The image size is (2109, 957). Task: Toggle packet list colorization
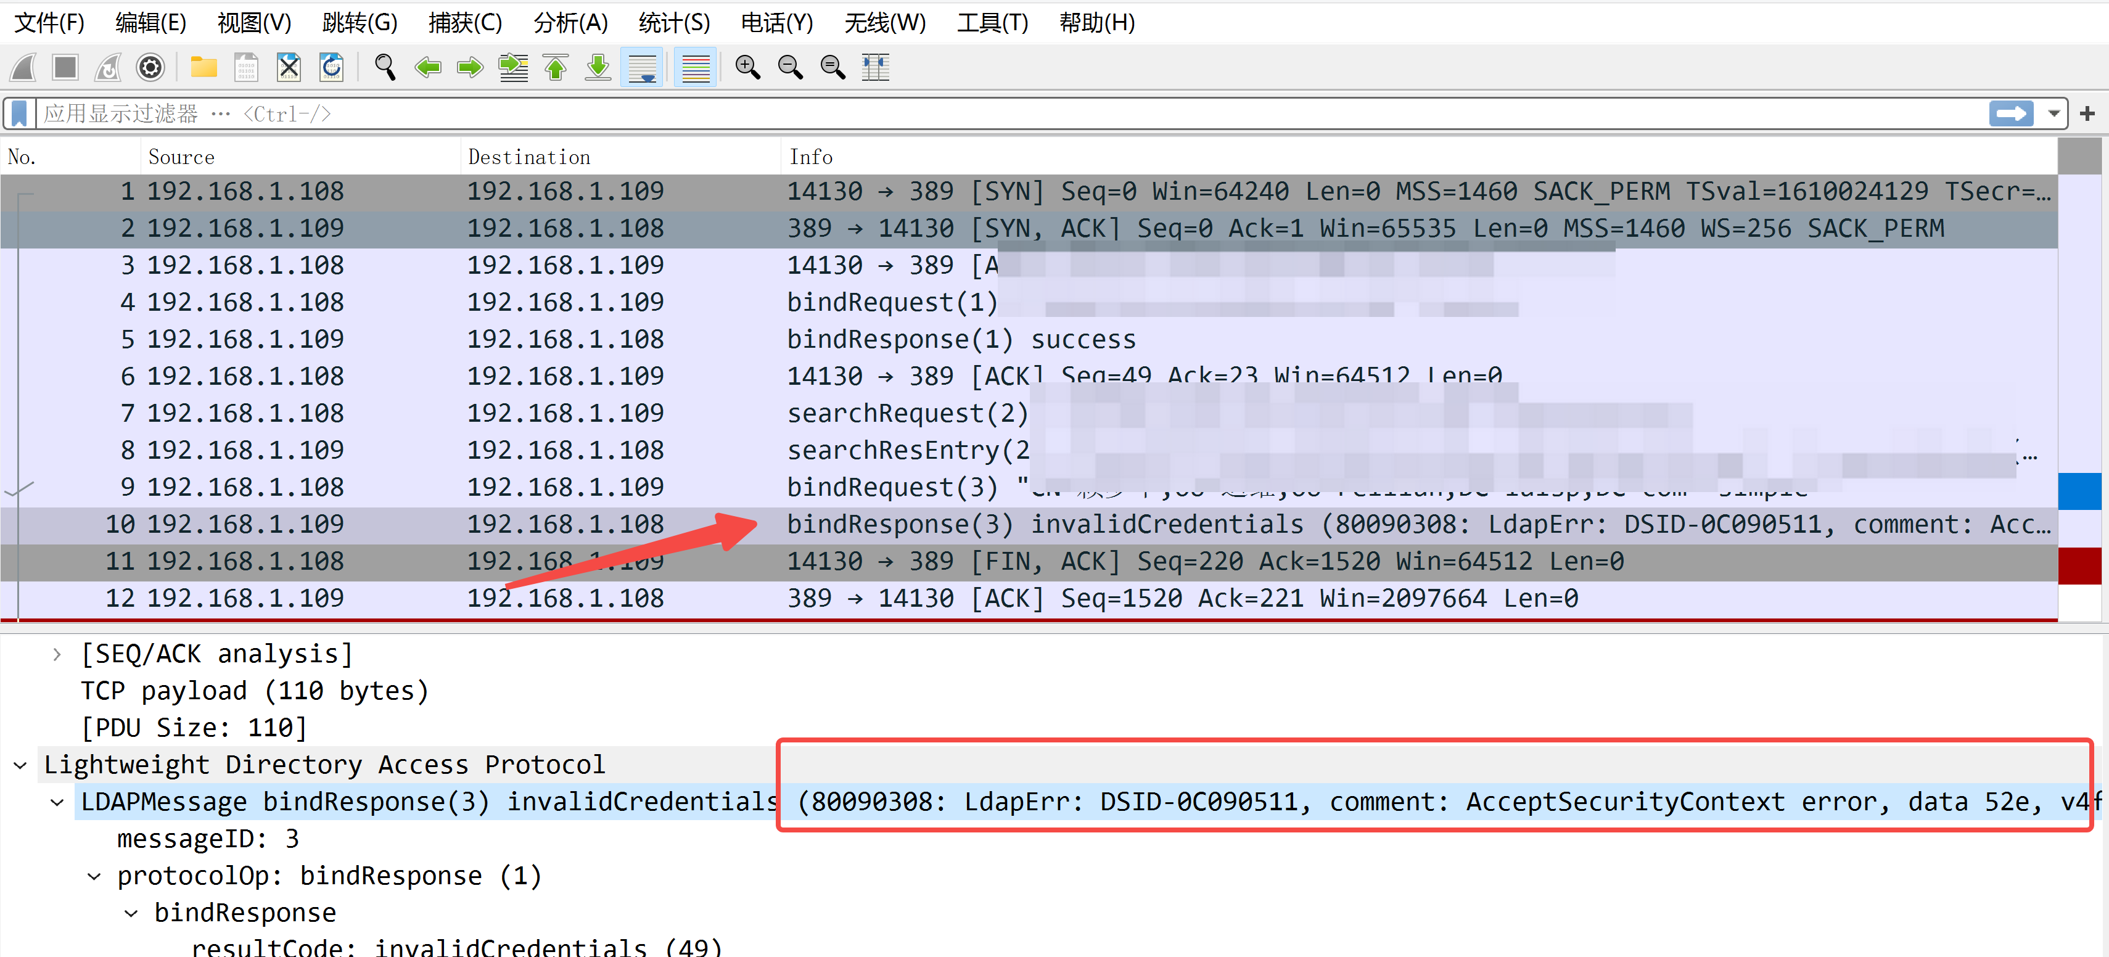(695, 67)
